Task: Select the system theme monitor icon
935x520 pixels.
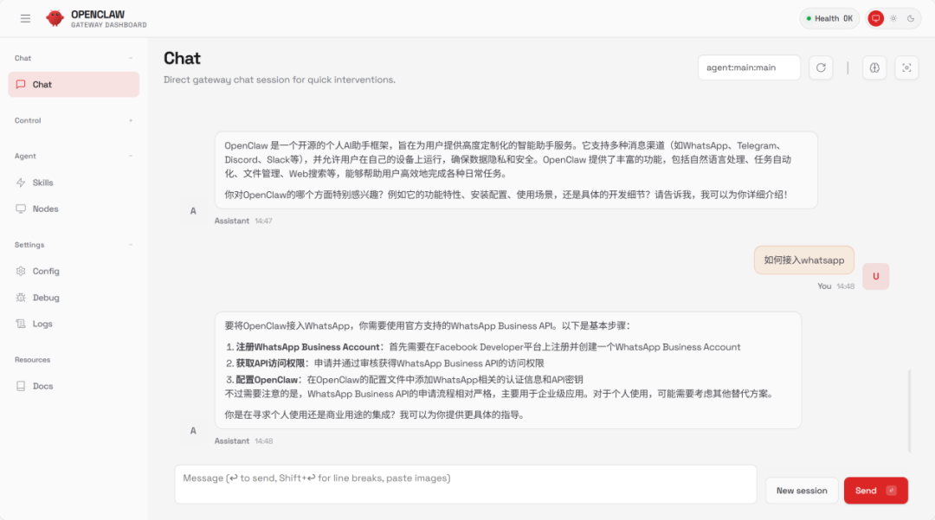Action: tap(875, 18)
